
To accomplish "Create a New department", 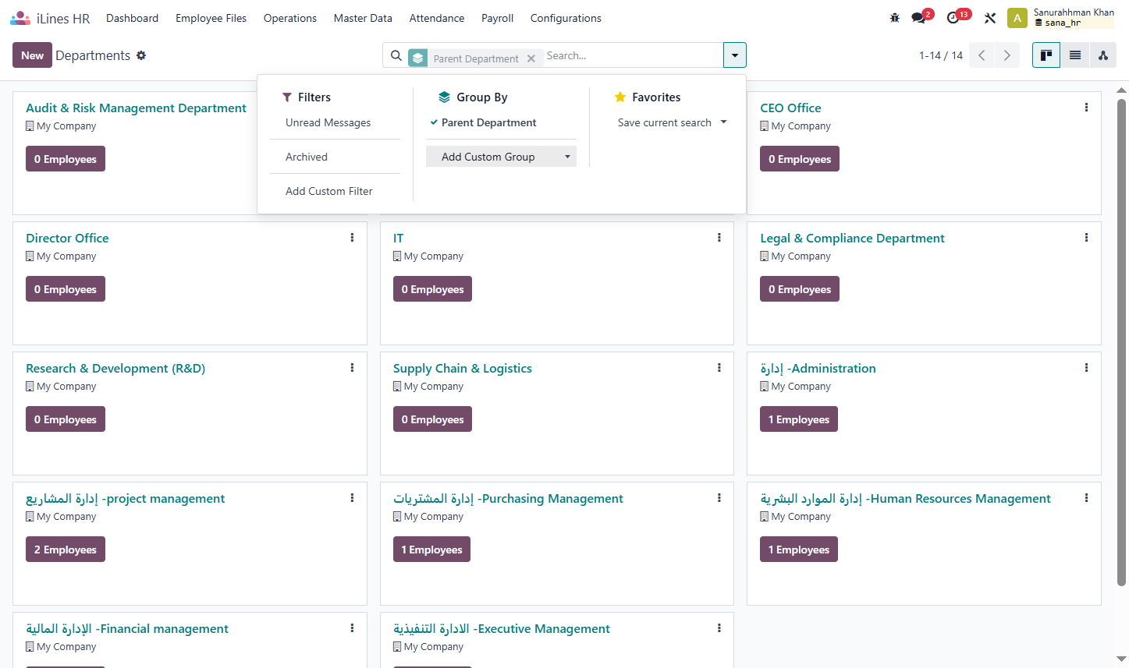I will (x=32, y=55).
